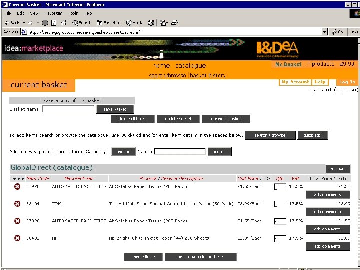
Task: Click the supplier search button
Action: pyautogui.click(x=219, y=152)
